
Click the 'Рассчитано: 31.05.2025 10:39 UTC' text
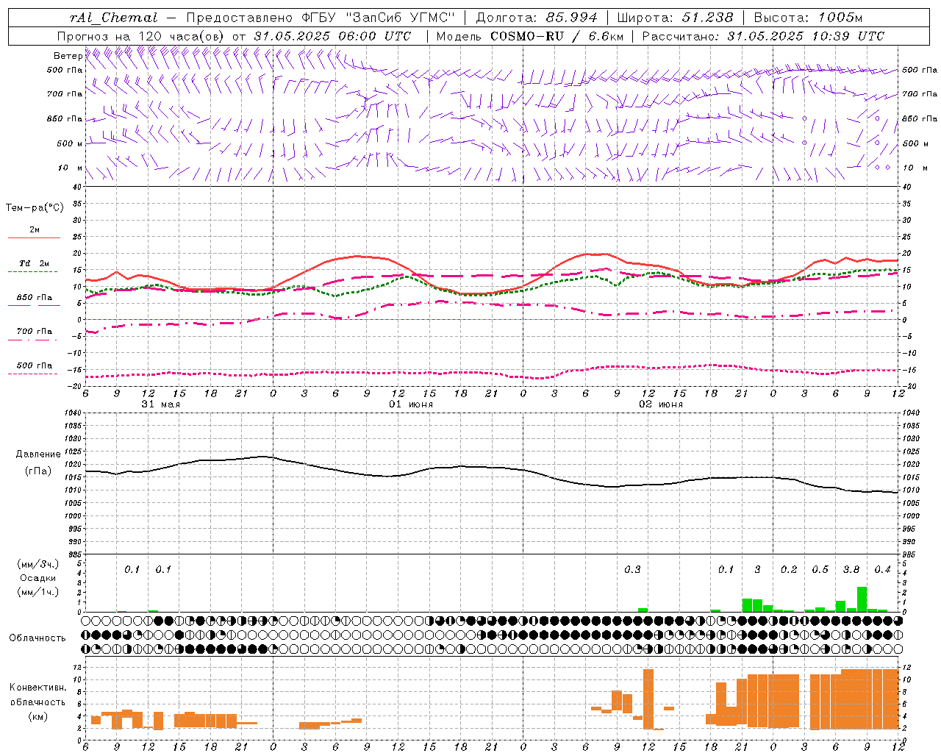(763, 36)
